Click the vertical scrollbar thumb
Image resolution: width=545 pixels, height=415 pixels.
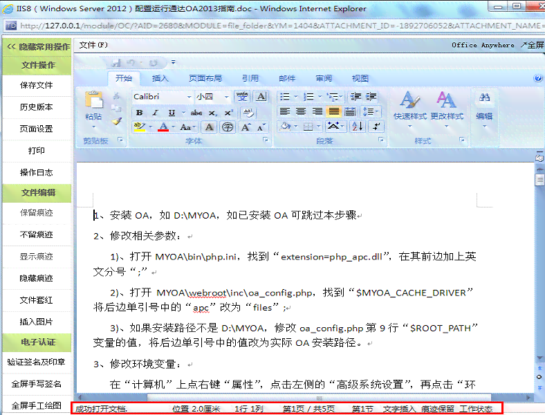click(539, 180)
